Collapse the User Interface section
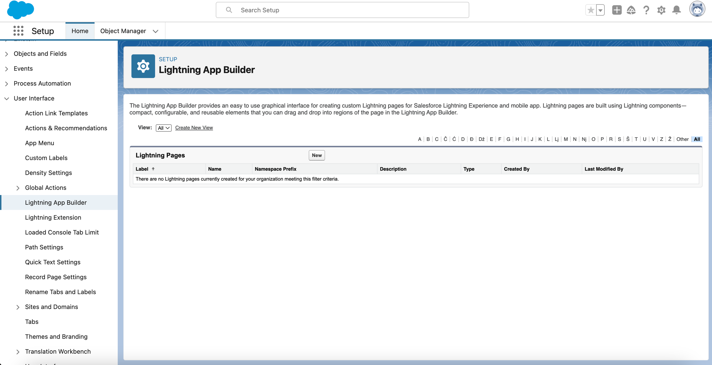The width and height of the screenshot is (712, 365). [6, 99]
